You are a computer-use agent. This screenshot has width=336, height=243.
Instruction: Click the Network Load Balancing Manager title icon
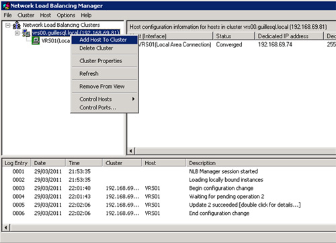coord(6,6)
